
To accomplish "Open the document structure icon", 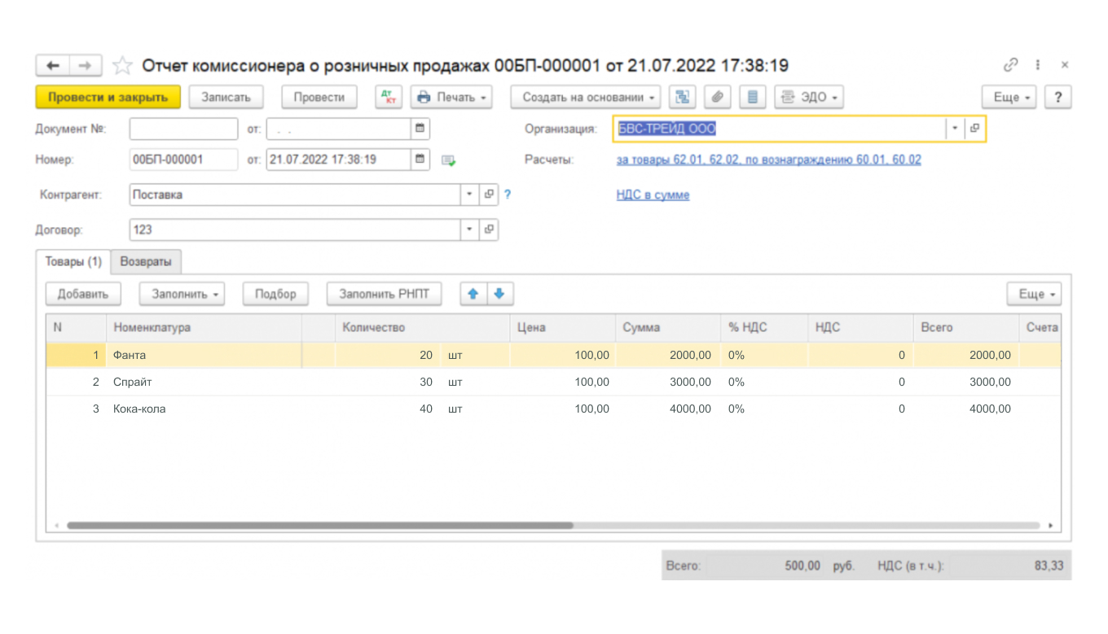I will [682, 97].
